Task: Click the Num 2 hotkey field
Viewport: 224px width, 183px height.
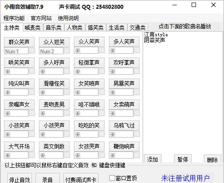Action: tap(51, 51)
